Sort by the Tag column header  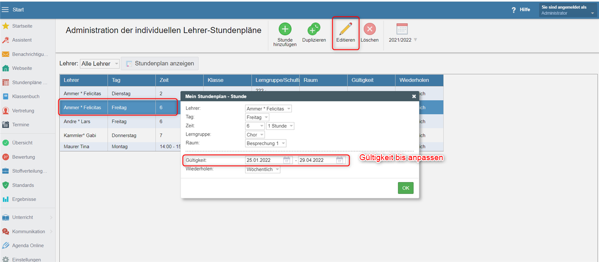(131, 80)
